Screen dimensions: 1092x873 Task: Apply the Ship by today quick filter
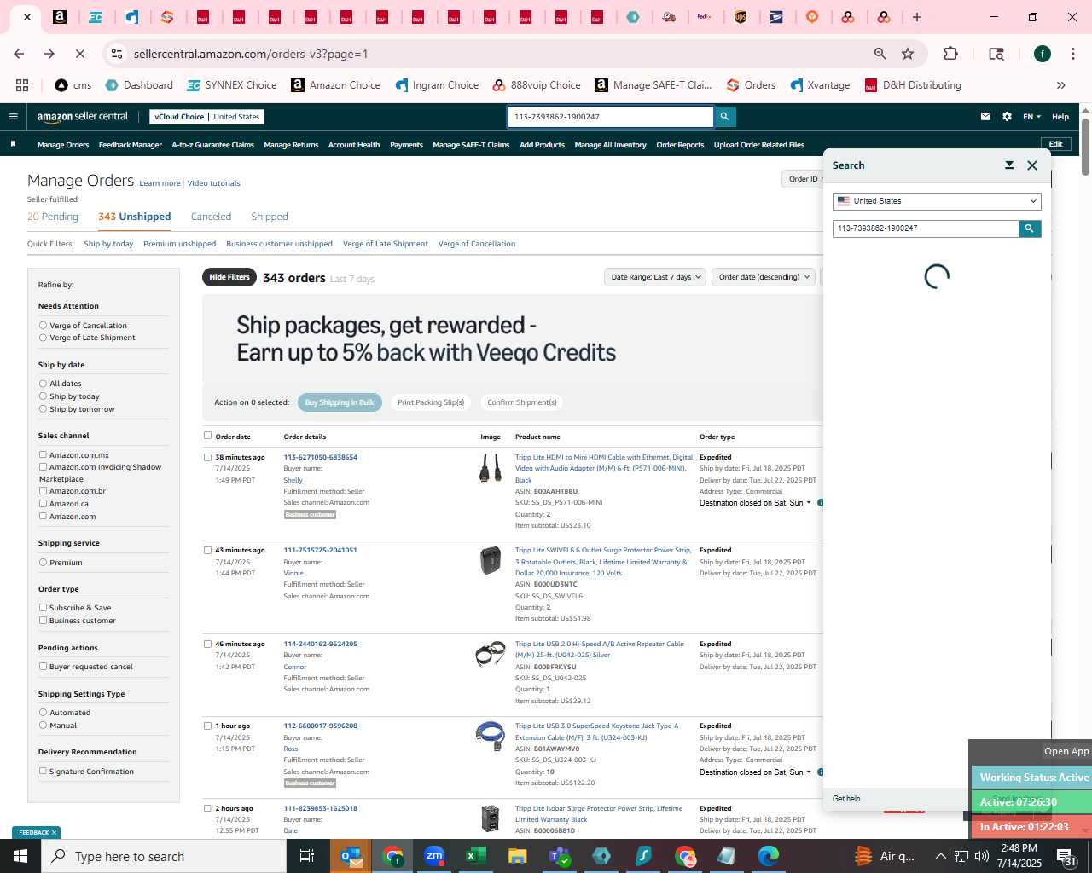(108, 244)
